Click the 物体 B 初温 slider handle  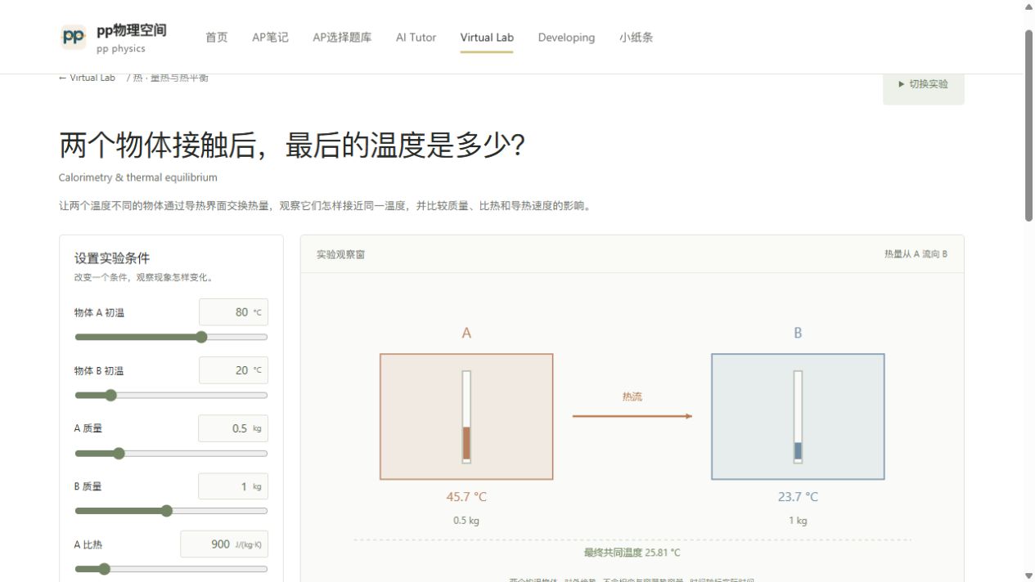[110, 395]
